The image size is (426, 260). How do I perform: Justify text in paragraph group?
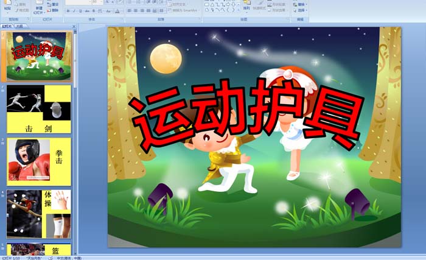[x=148, y=10]
